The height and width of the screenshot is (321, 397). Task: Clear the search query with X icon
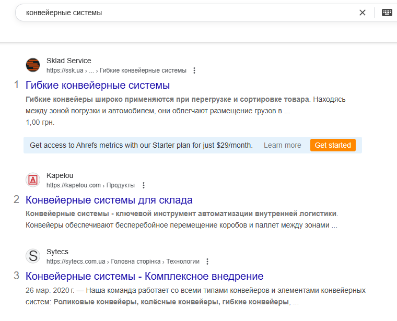363,13
